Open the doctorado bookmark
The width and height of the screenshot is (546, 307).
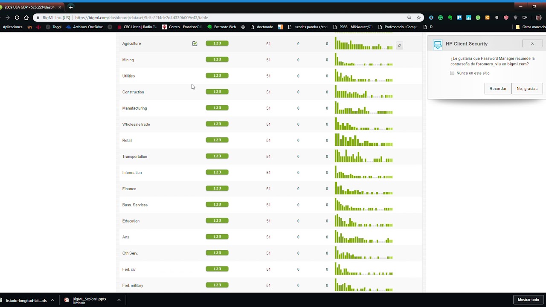tap(261, 27)
